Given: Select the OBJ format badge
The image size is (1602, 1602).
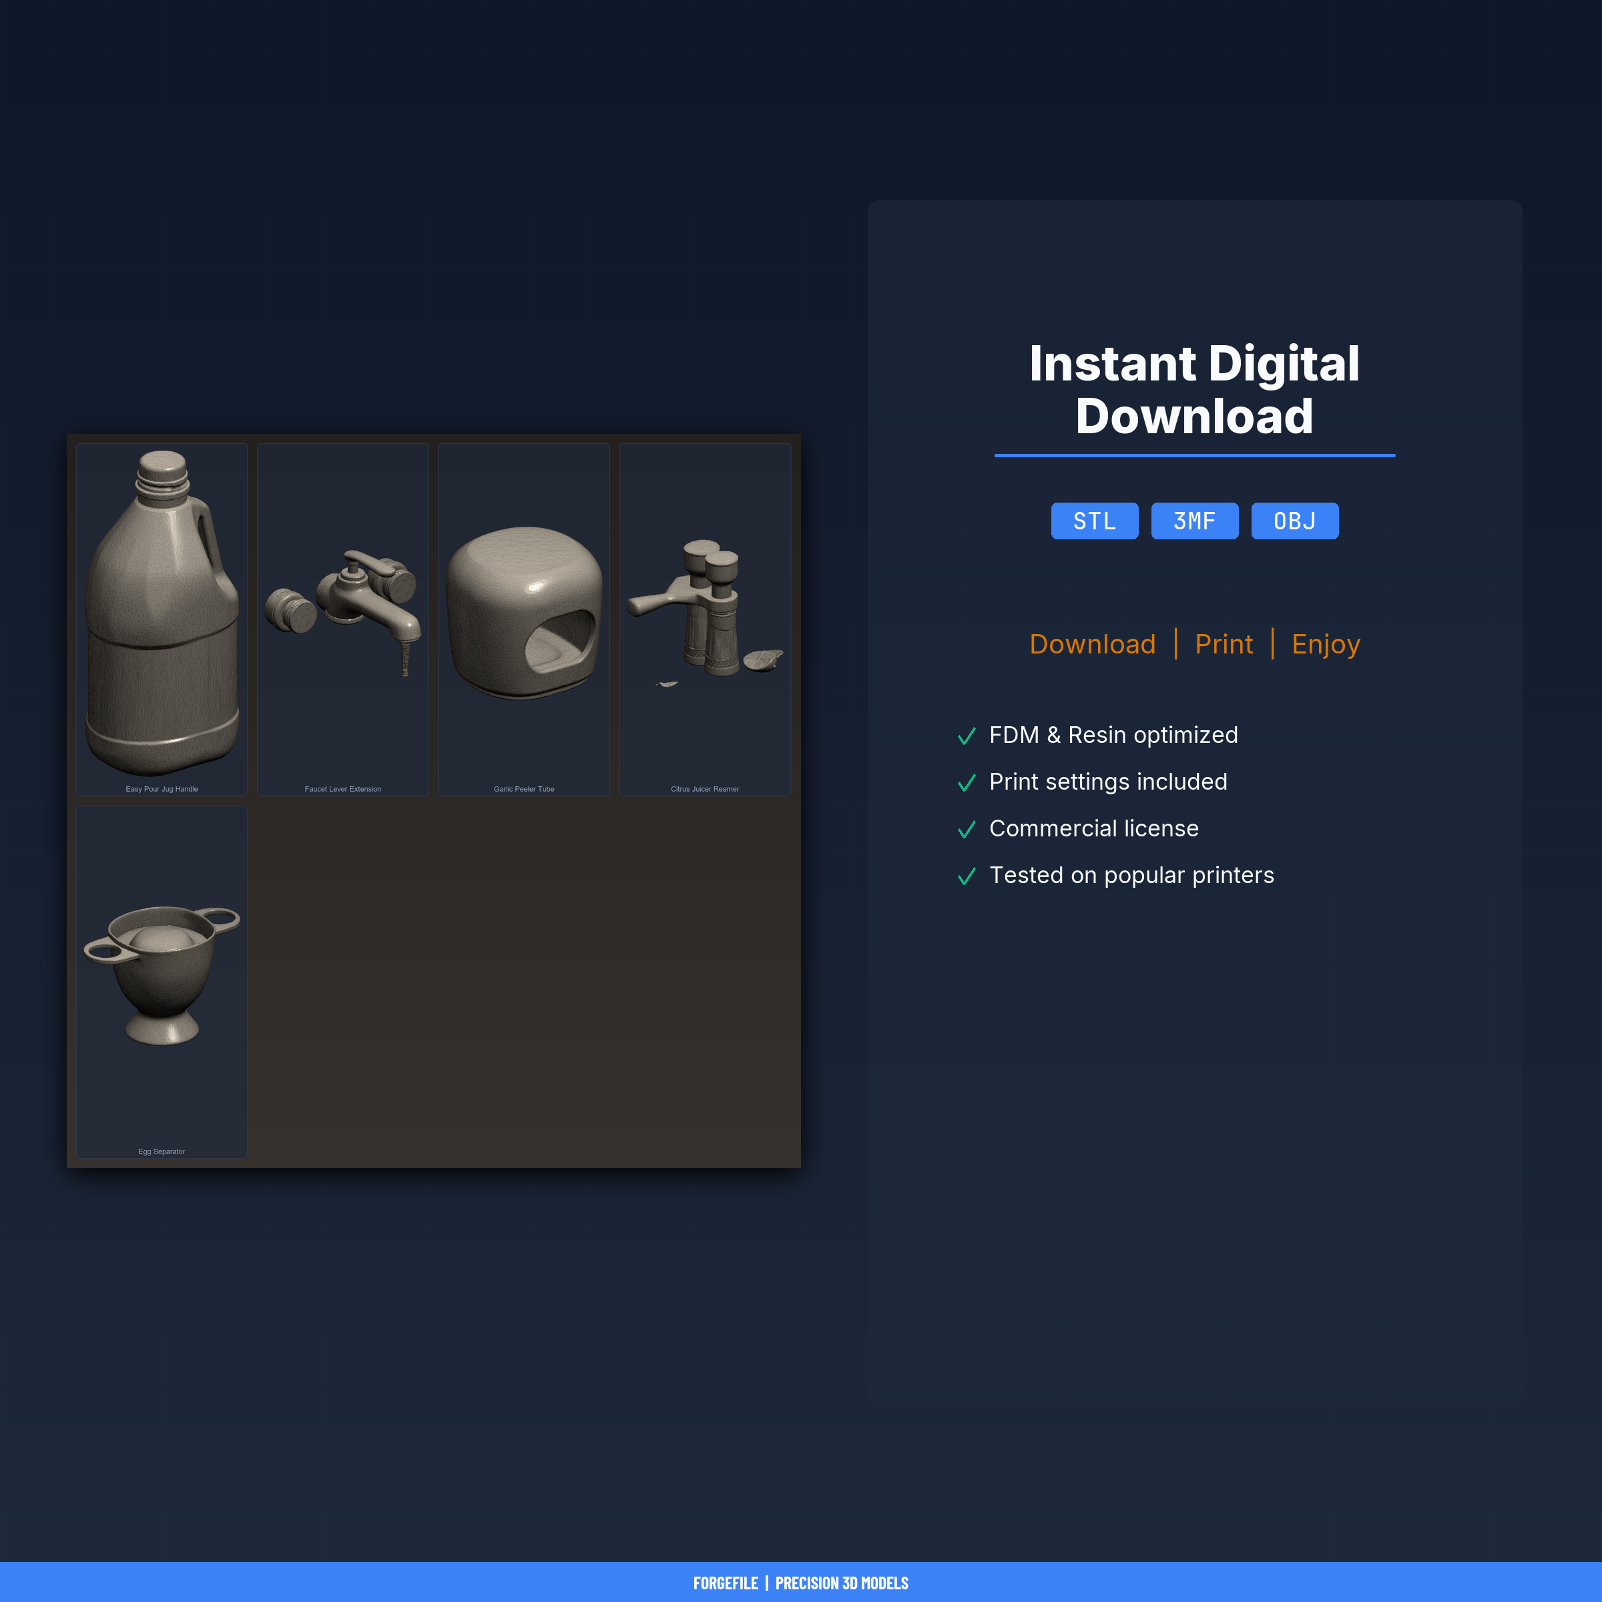Looking at the screenshot, I should [1294, 521].
